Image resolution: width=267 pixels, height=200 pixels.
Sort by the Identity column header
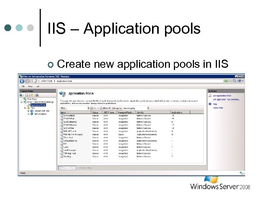click(x=153, y=113)
